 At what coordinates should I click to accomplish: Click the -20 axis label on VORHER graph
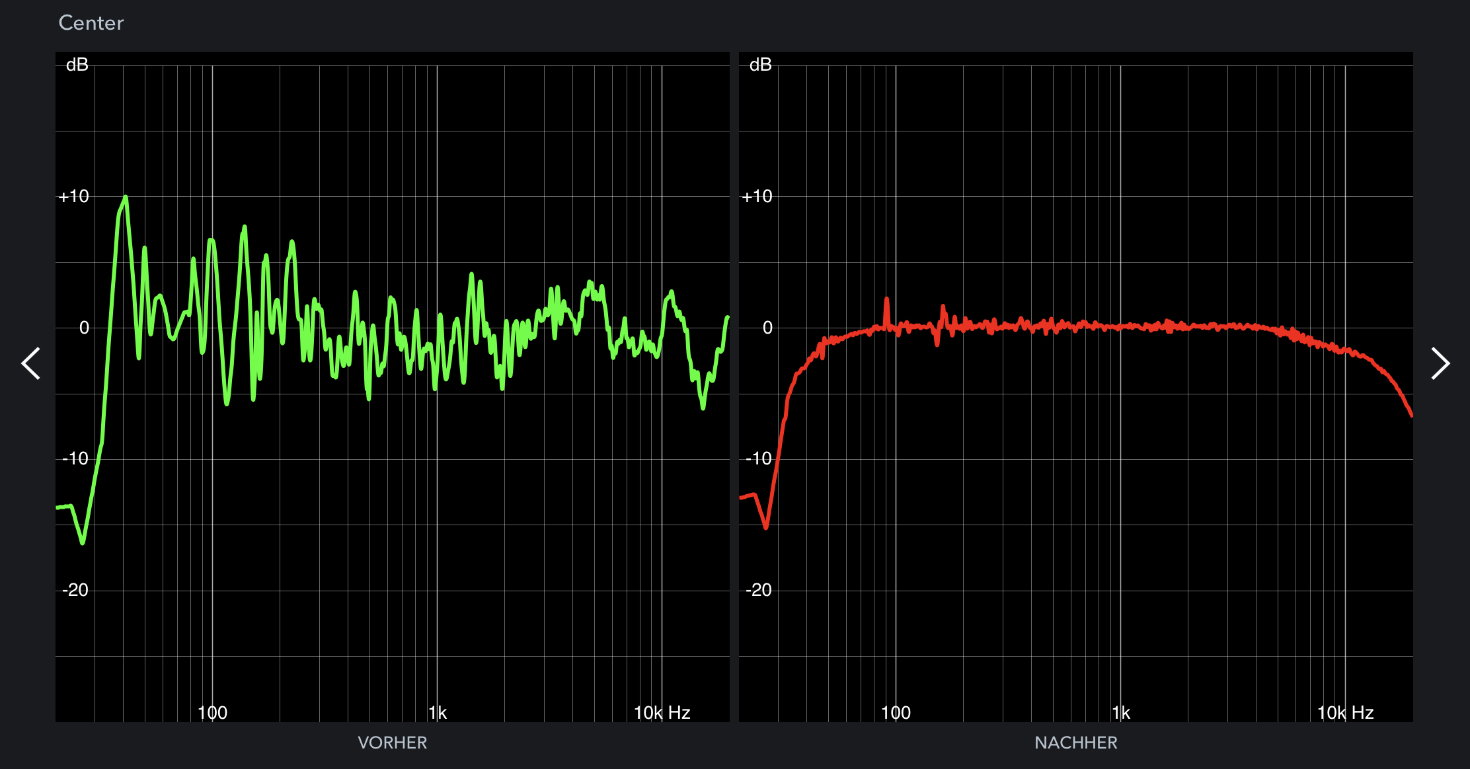[75, 590]
